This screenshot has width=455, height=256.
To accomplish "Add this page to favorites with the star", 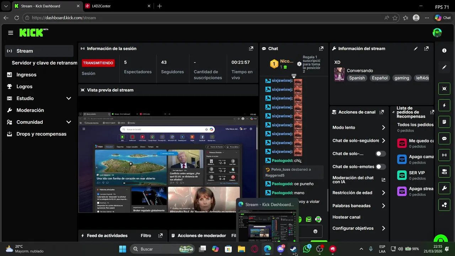I will coord(395,18).
